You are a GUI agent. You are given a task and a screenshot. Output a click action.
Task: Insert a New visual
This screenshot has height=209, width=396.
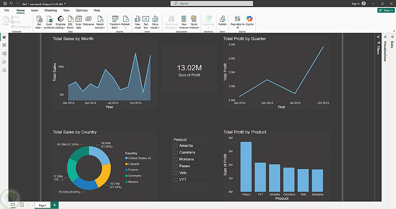click(138, 22)
